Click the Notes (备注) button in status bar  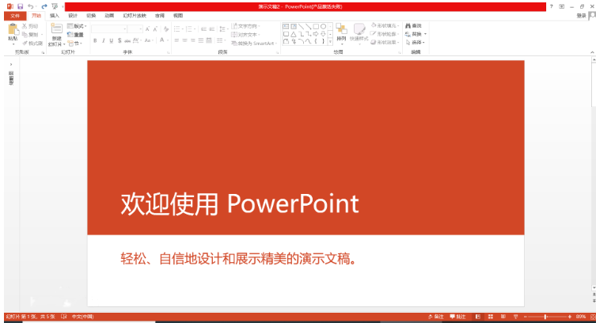[x=435, y=317]
